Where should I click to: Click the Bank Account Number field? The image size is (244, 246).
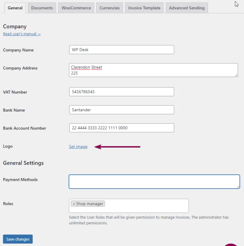click(121, 128)
